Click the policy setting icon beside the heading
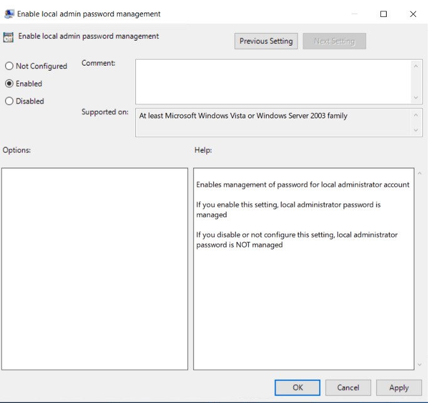 (x=9, y=37)
